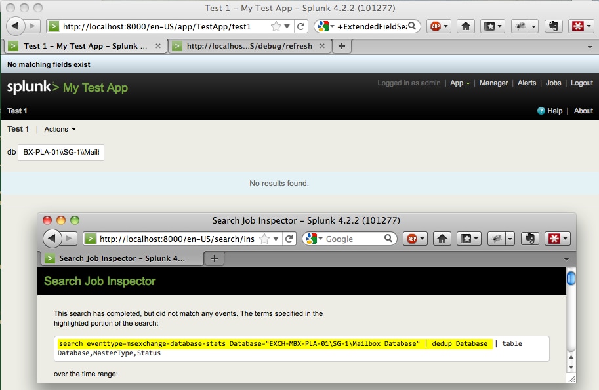List all tabs in the Inspector window
The width and height of the screenshot is (599, 390).
click(x=567, y=259)
